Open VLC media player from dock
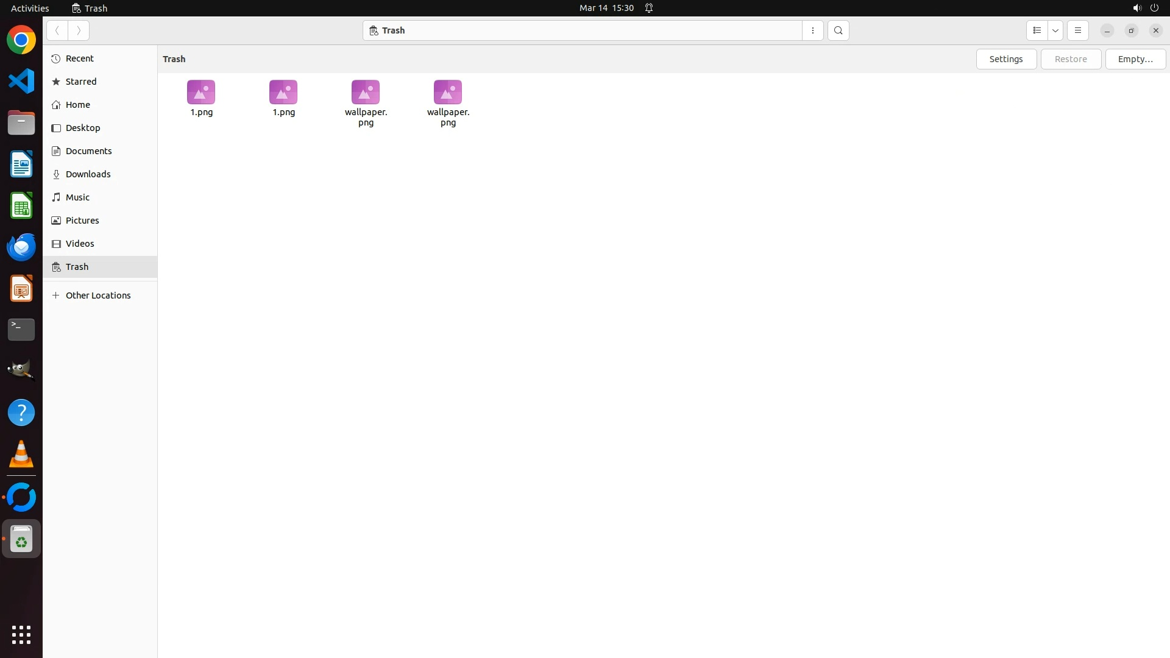 (x=21, y=454)
